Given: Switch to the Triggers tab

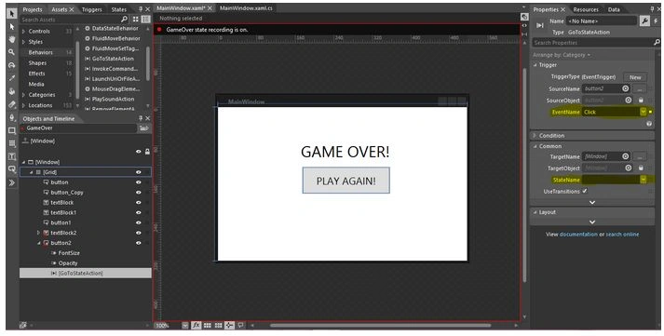Looking at the screenshot, I should (92, 9).
